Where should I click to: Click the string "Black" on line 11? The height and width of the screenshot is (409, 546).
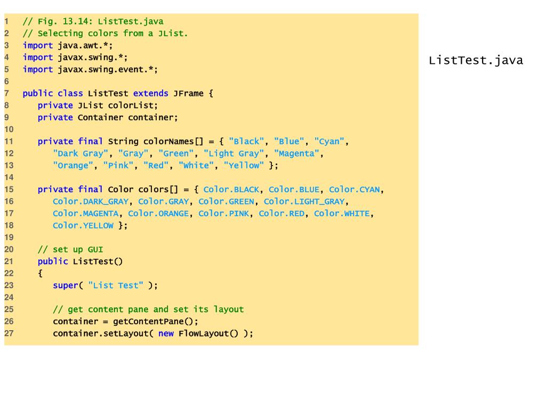[246, 142]
